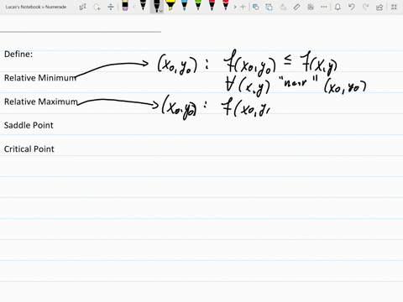Select the yellow highlighter
This screenshot has width=403, height=302.
click(170, 6)
